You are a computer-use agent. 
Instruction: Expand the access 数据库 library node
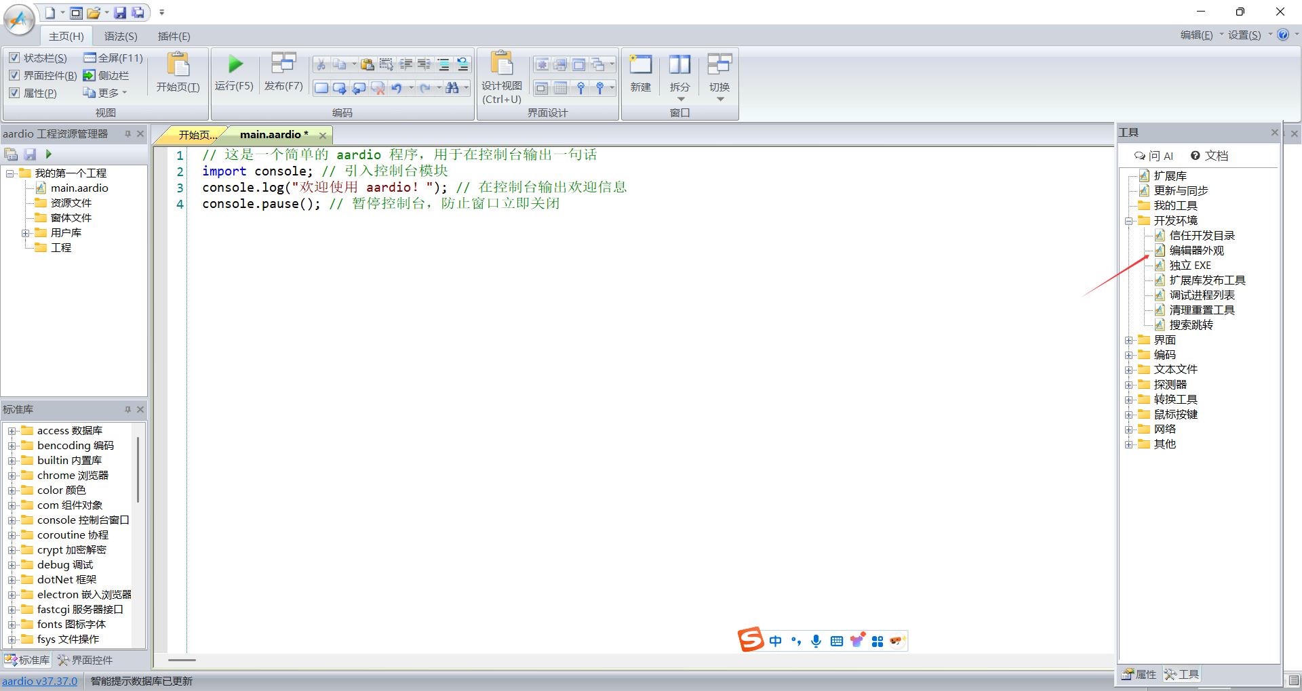[x=12, y=431]
